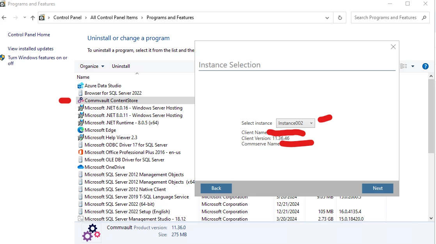Open the recent locations dropdown arrow

pyautogui.click(x=25, y=18)
